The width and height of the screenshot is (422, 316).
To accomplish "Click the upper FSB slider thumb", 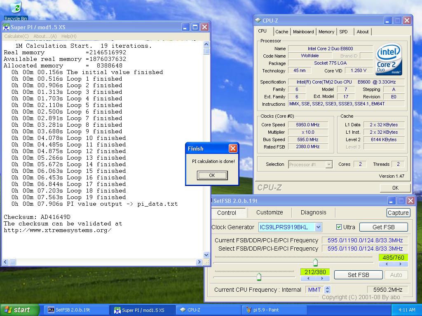I will click(x=315, y=262).
